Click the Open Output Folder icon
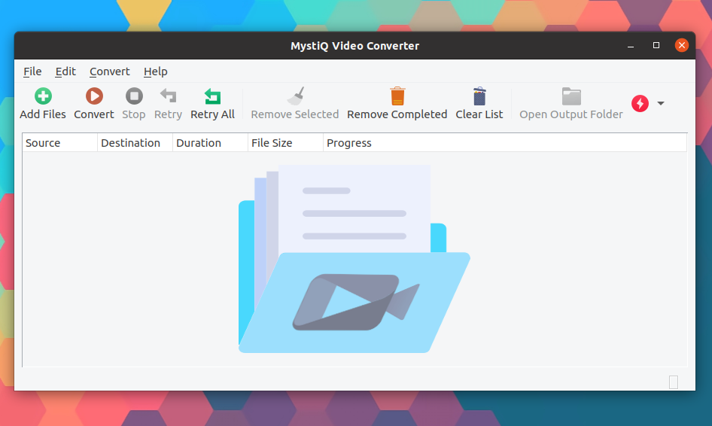The image size is (712, 426). click(x=571, y=96)
